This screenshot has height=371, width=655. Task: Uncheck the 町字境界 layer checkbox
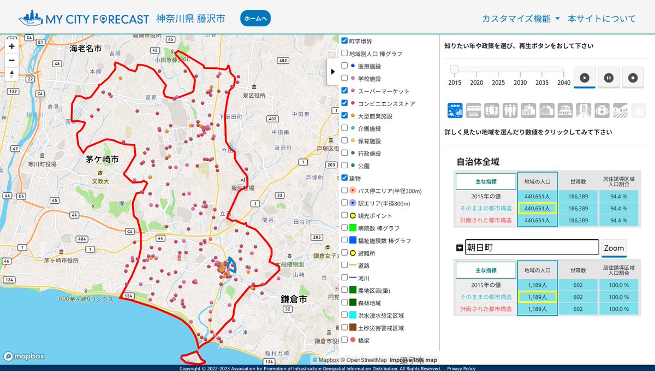click(344, 41)
